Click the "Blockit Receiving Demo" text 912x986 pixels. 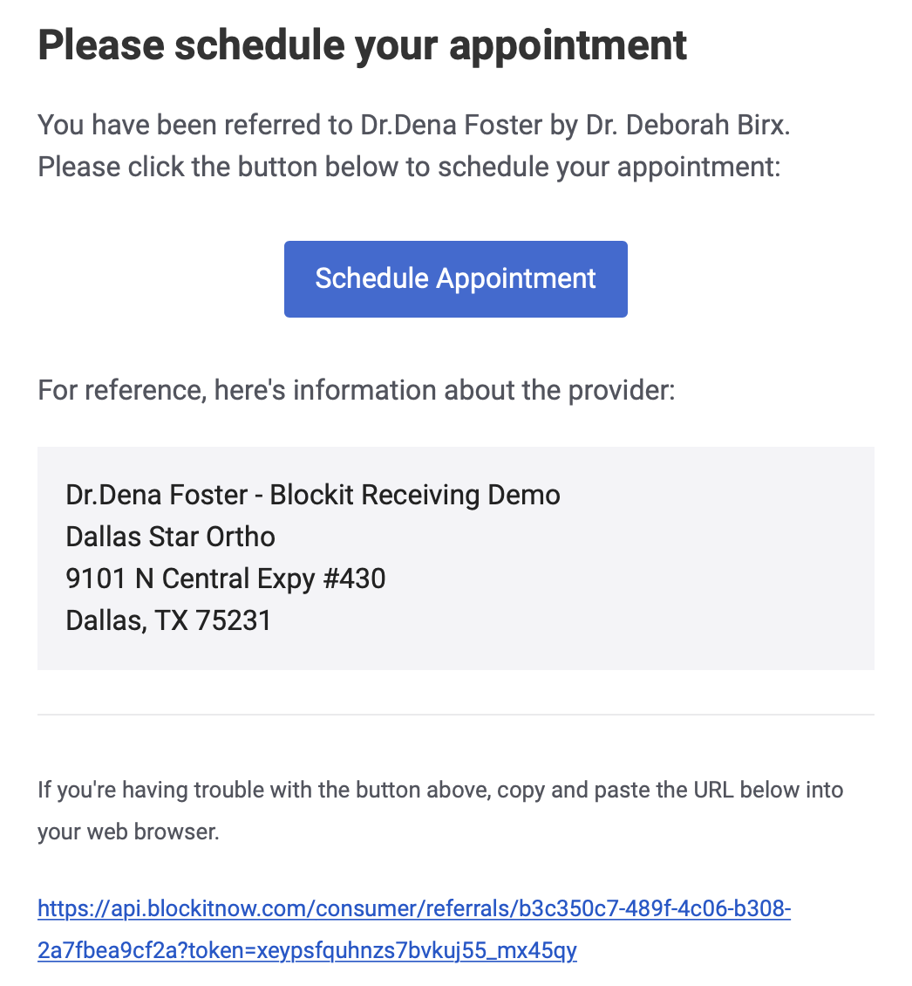415,495
